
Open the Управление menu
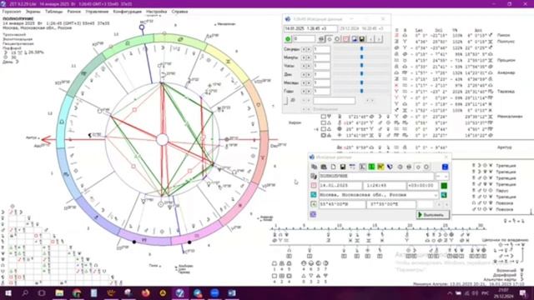tap(97, 12)
